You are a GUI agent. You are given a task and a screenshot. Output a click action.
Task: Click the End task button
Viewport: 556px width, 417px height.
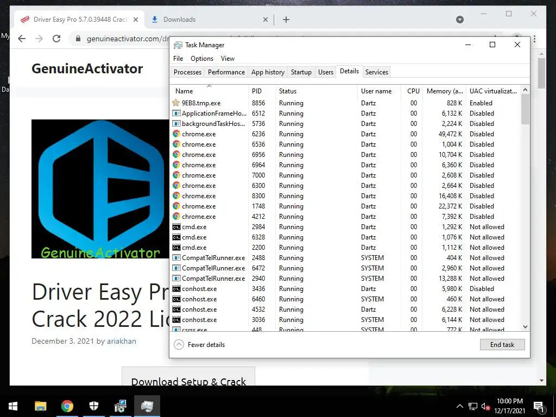point(502,344)
